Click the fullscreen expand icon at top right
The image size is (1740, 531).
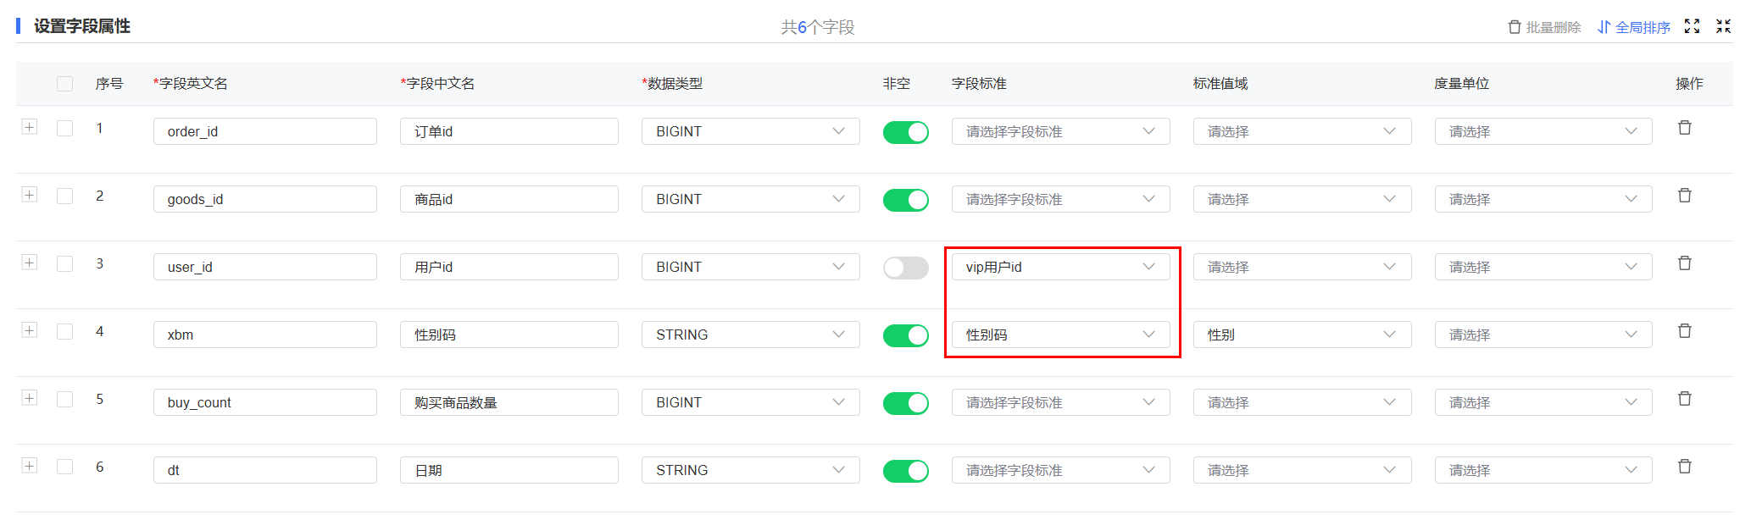(1692, 26)
